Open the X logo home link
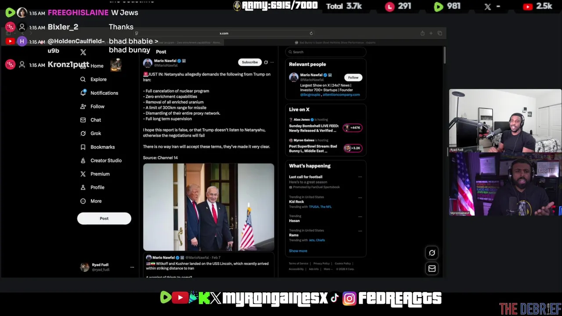 [83, 52]
